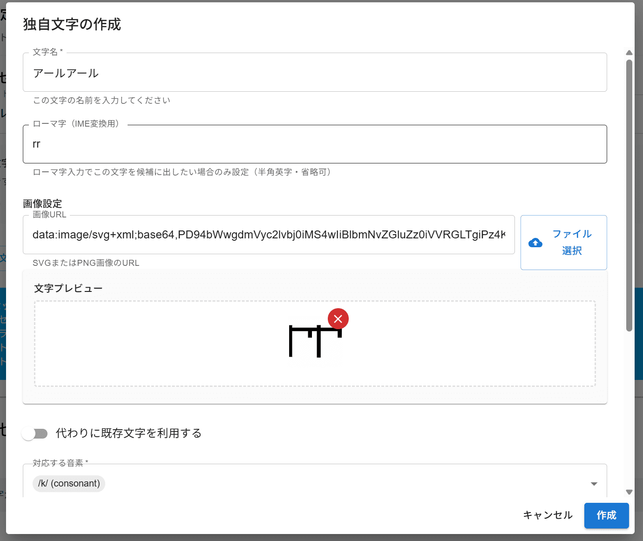643x541 pixels.
Task: Click the dialog's vertical scrollbar thumb
Action: coord(629,196)
